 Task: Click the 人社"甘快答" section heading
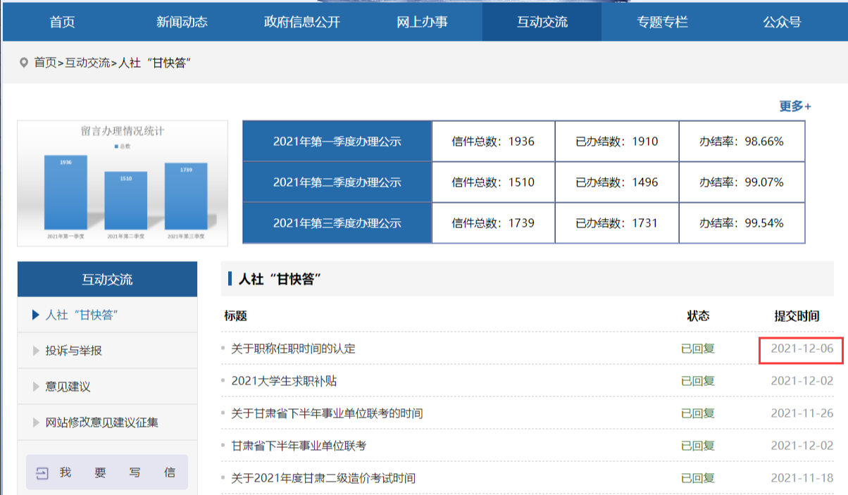pos(280,279)
